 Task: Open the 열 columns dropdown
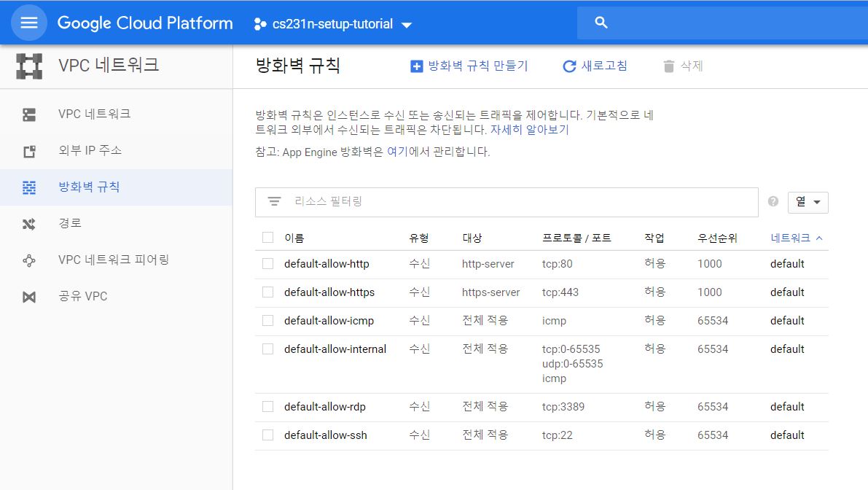[x=808, y=202]
